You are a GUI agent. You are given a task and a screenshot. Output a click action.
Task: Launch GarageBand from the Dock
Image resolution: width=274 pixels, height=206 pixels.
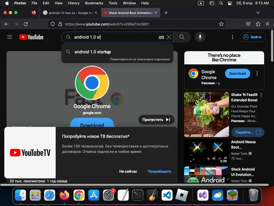pyautogui.click(x=152, y=195)
